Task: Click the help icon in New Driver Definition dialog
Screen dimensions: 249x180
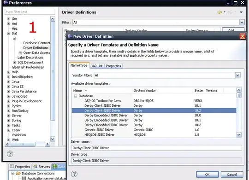Action: [74, 174]
